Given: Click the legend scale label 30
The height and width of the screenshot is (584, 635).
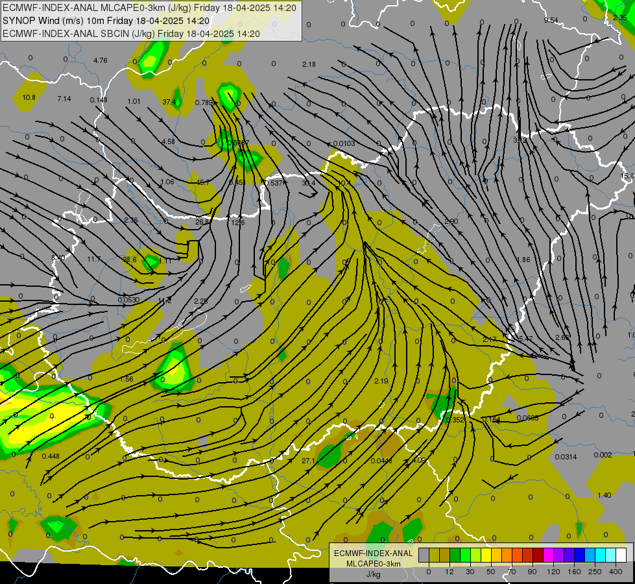Looking at the screenshot, I should [470, 572].
